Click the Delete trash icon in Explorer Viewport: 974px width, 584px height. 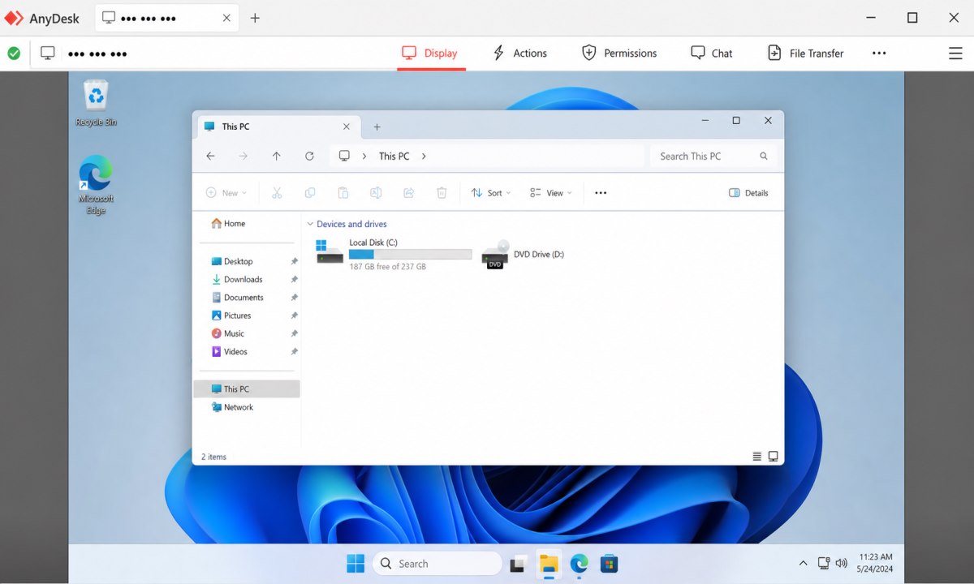click(442, 193)
